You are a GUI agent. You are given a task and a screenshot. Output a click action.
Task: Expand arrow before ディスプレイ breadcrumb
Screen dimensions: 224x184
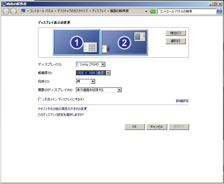pos(90,11)
